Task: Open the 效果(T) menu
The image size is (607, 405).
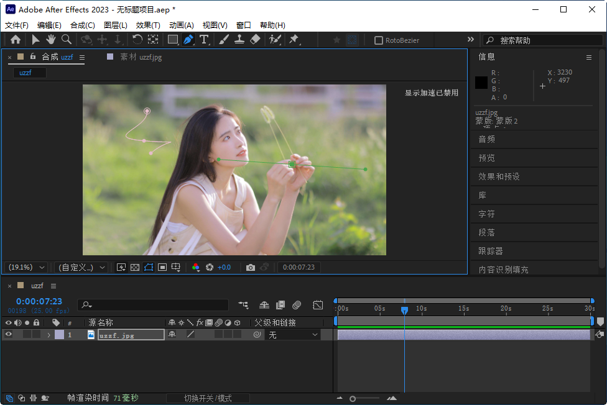Action: click(148, 25)
